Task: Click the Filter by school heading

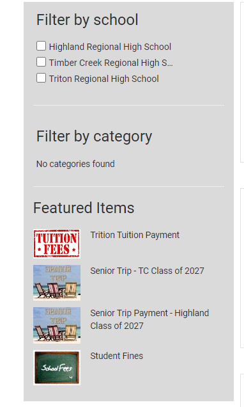Action: click(88, 20)
